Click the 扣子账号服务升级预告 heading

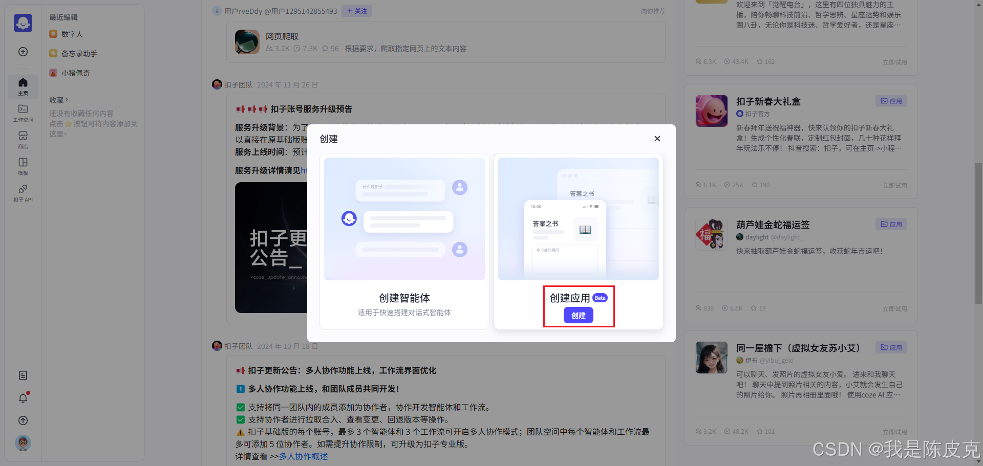(311, 109)
